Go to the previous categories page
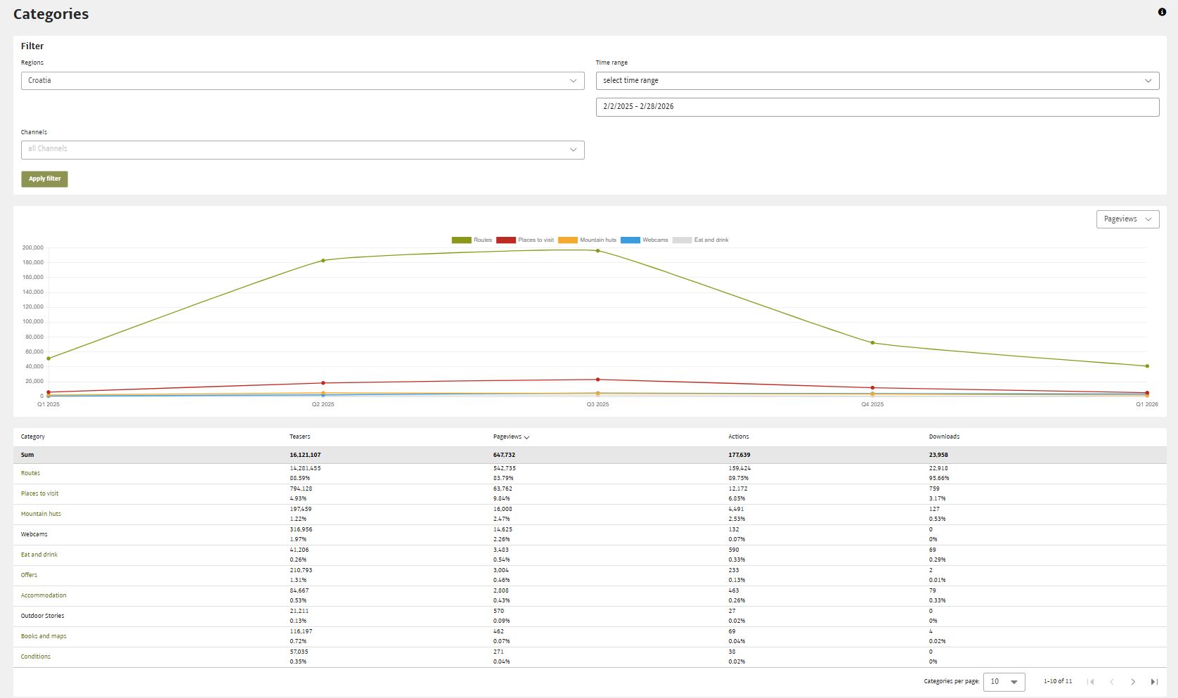1178x698 pixels. click(1112, 682)
